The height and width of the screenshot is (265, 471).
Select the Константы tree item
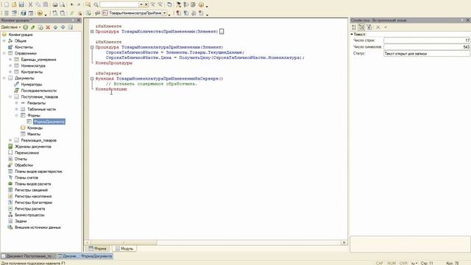(x=24, y=47)
